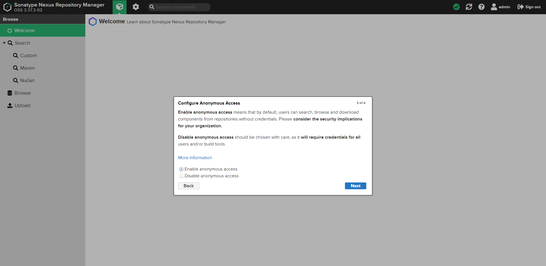Click the green system status check icon
The image size is (546, 266).
pyautogui.click(x=456, y=7)
